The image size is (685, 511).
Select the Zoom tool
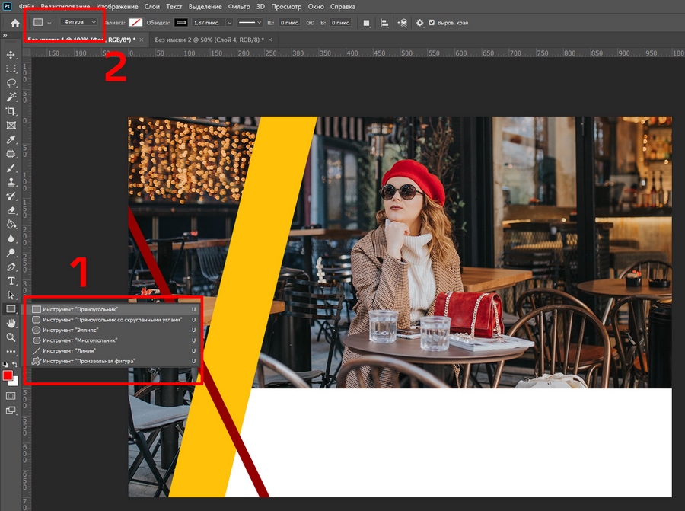[x=11, y=337]
